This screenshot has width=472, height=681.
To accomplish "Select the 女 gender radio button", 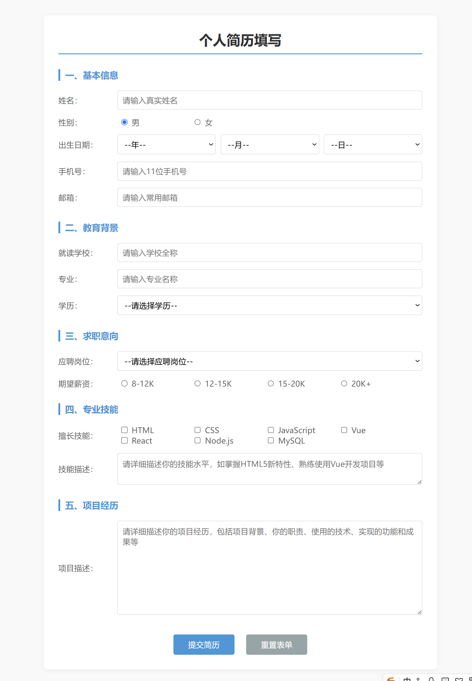I will click(x=198, y=122).
